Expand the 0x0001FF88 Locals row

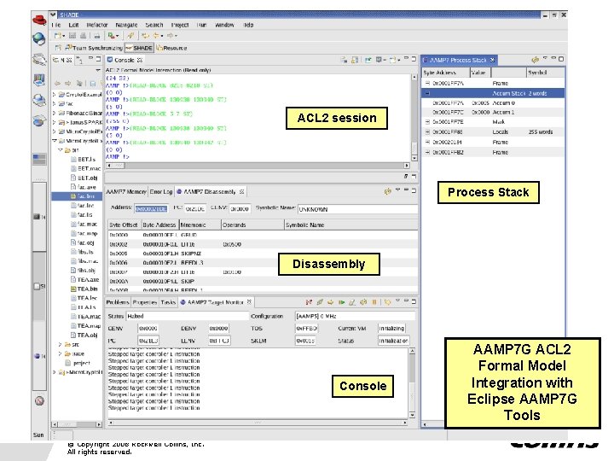point(427,132)
